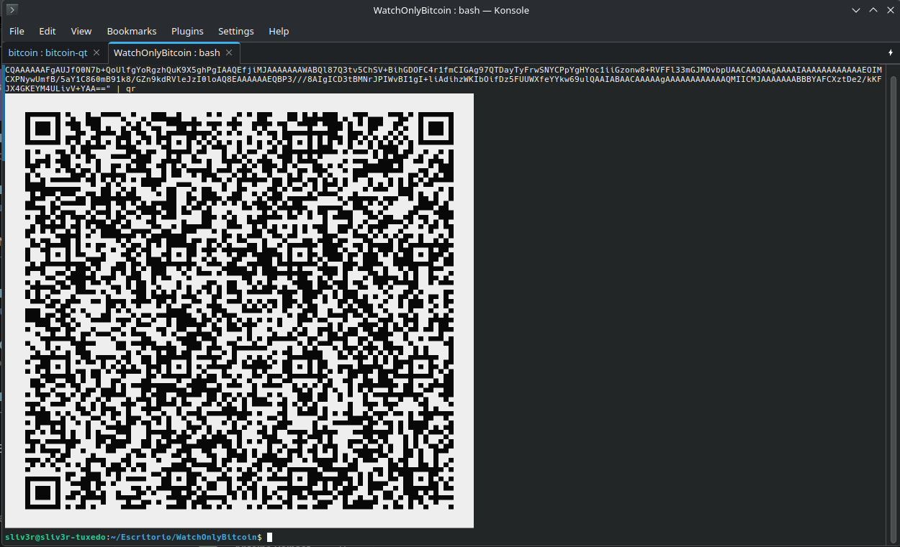Open the Plugins menu

tap(187, 32)
